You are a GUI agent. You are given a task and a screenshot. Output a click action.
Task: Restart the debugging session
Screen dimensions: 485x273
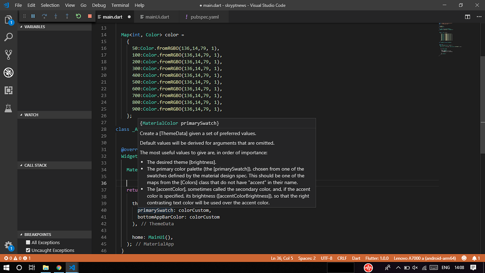tap(78, 16)
